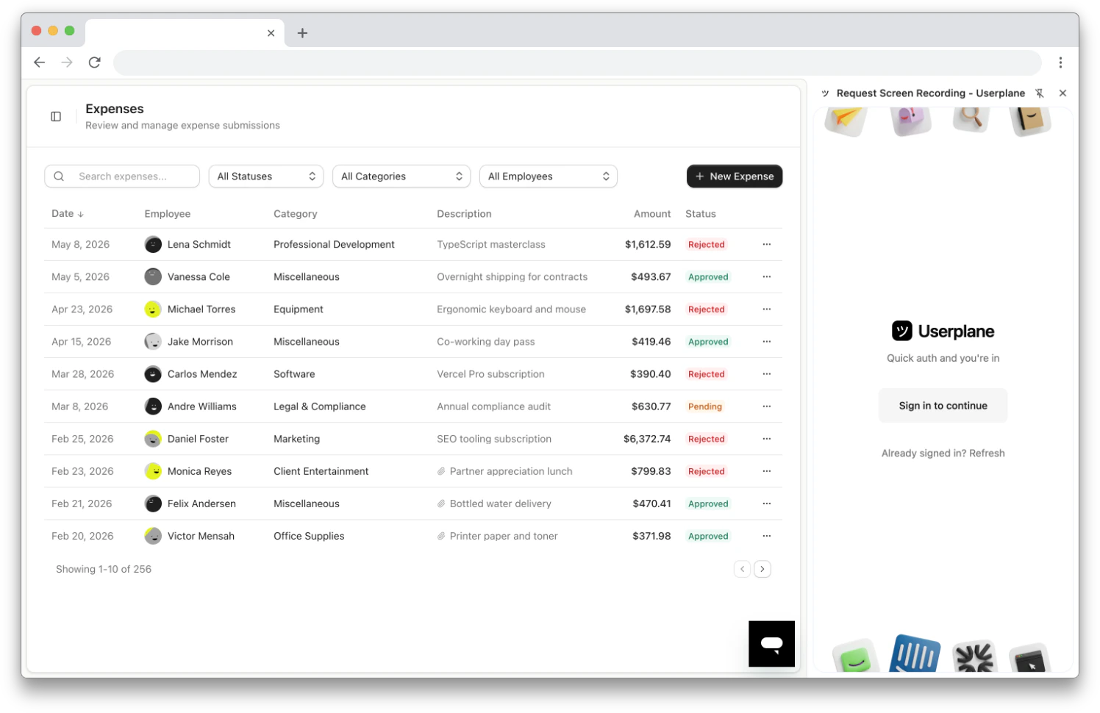Viewport: 1100px width, 713px height.
Task: Click the Professional Development category cell
Action: click(334, 245)
